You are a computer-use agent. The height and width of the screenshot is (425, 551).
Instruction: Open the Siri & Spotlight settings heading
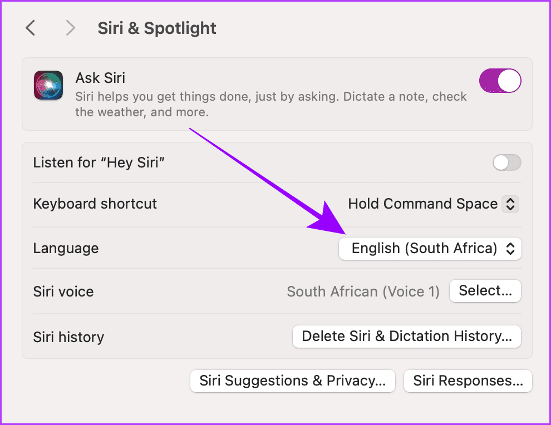[x=156, y=28]
